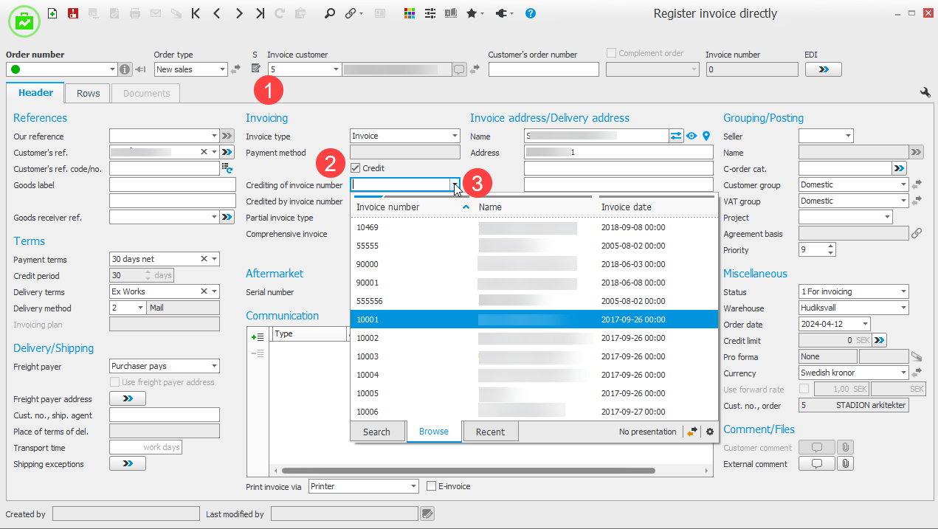The width and height of the screenshot is (938, 529).
Task: Click the paperclip next to External comment
Action: [846, 464]
